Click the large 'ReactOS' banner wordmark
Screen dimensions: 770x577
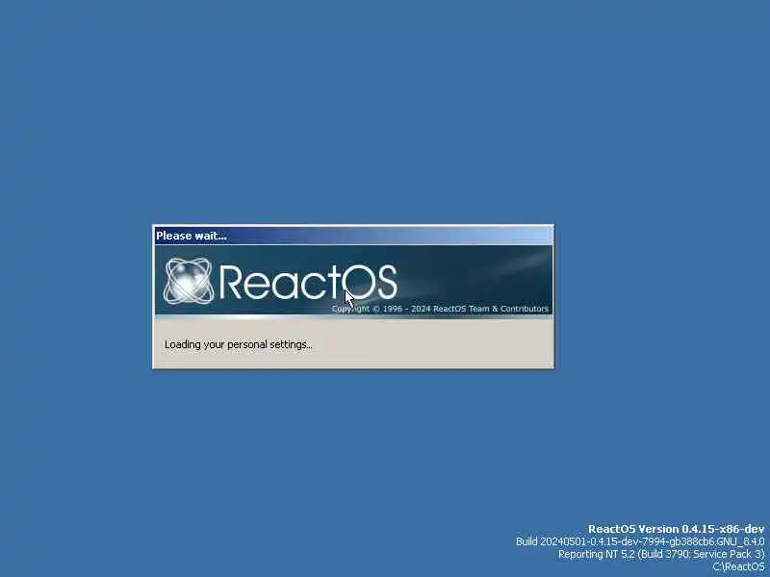pyautogui.click(x=308, y=282)
